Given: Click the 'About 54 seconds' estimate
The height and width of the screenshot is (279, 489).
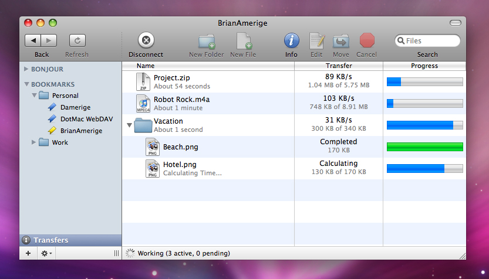Looking at the screenshot, I should click(x=182, y=86).
